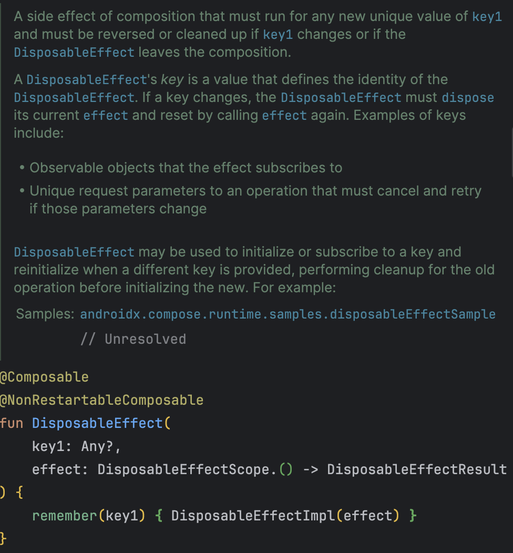
Task: Click the dispose link in the documentation
Action: tap(468, 98)
